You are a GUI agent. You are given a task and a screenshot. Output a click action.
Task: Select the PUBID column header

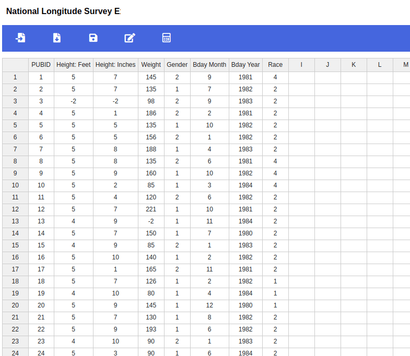(x=41, y=65)
